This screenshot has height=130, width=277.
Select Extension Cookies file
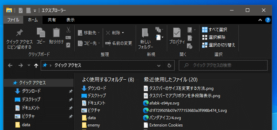point(163,125)
